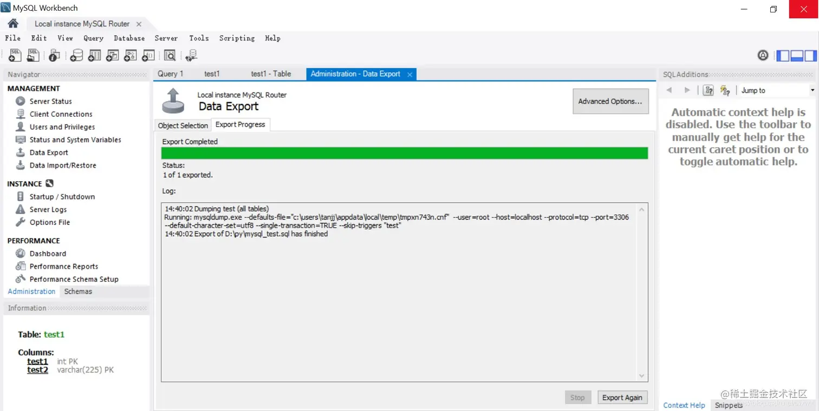
Task: Switch to the test1 tab
Action: point(212,74)
